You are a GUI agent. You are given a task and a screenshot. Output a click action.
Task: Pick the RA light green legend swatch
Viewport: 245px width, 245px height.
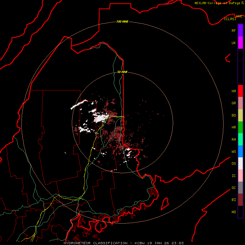click(240, 139)
